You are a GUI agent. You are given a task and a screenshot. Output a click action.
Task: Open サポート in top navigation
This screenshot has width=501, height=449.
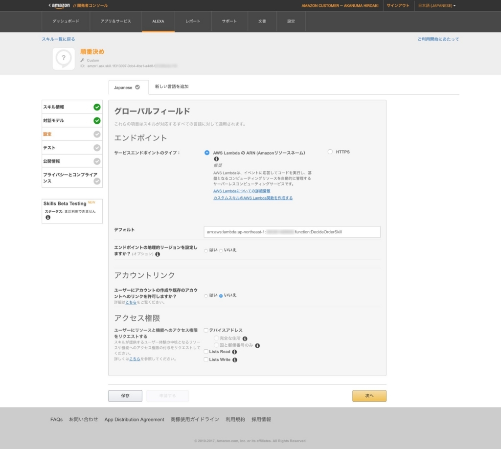(229, 22)
